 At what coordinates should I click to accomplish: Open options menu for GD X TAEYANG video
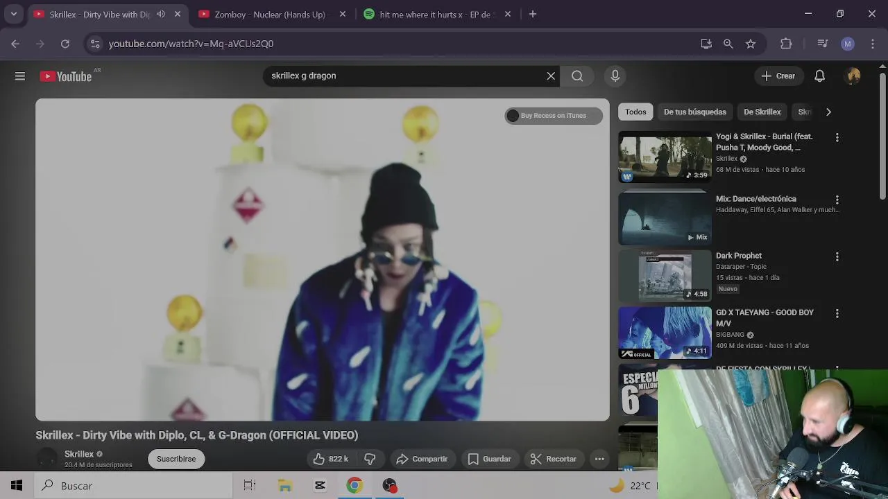tap(837, 313)
